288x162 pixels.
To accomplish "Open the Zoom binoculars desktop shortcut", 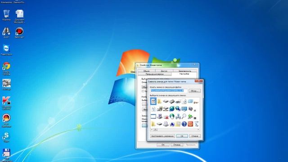I will (x=6, y=33).
